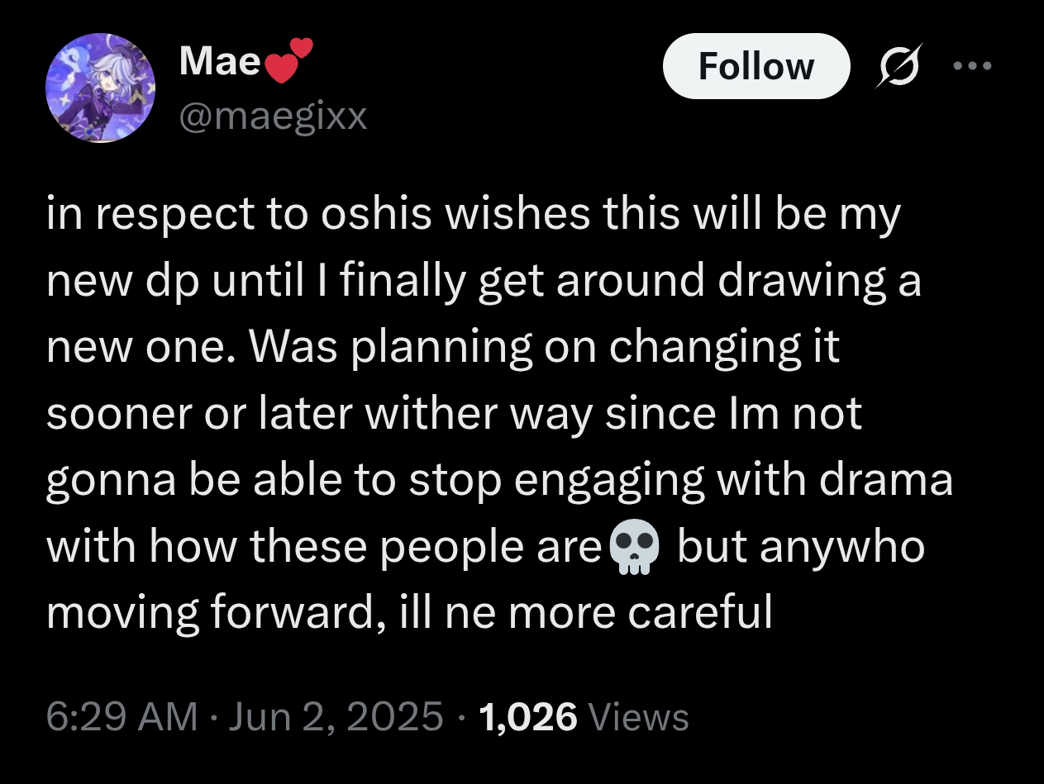Screen dimensions: 1044x784
Task: Click the Jun 2, 2025 date
Action: click(335, 717)
